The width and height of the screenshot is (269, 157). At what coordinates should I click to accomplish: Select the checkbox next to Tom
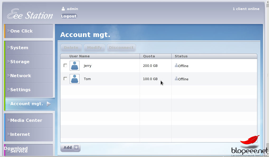[65, 79]
